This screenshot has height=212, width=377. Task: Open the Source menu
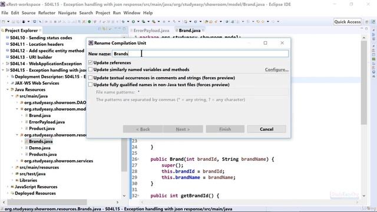tap(29, 13)
